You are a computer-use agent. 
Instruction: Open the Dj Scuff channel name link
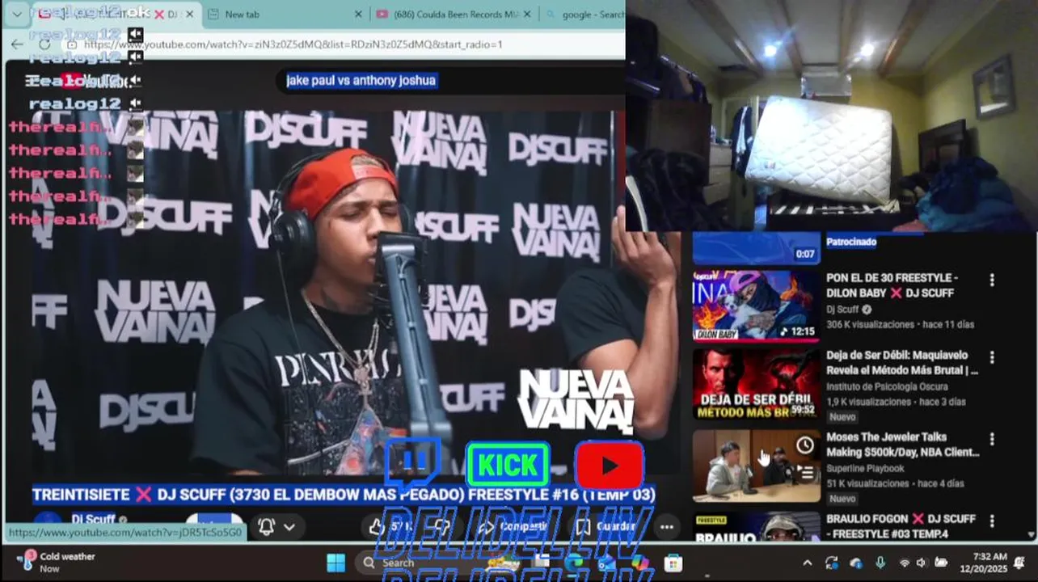point(93,519)
